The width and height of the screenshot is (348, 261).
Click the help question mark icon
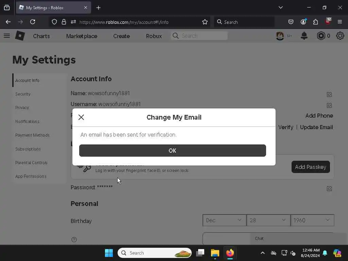(x=74, y=240)
